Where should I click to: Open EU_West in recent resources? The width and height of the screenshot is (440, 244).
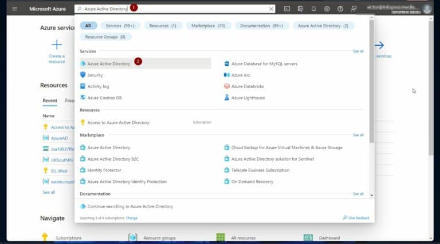pyautogui.click(x=59, y=171)
